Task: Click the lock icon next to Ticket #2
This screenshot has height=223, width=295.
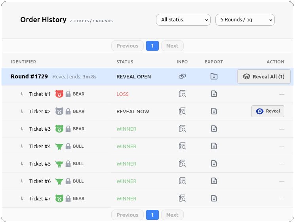Action: point(68,111)
